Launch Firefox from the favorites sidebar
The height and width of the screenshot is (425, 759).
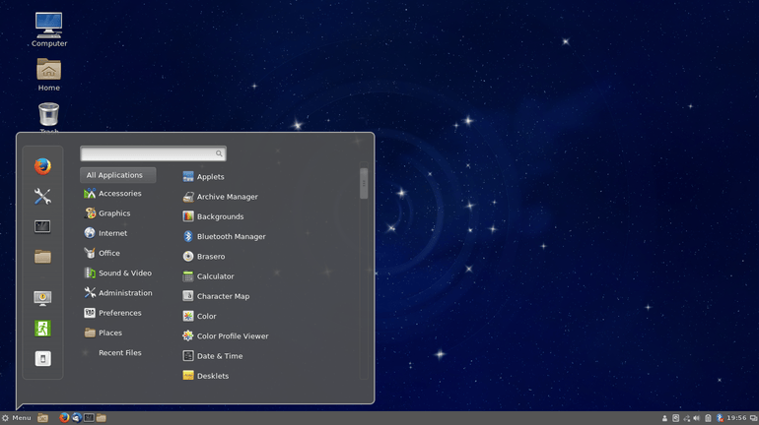42,166
